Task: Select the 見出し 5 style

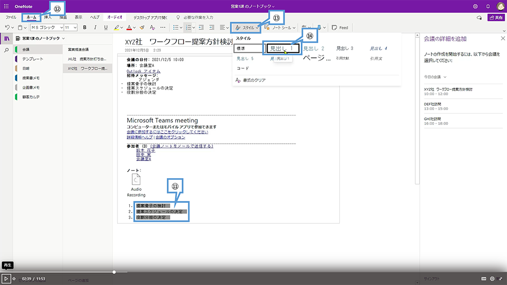Action: pos(245,58)
